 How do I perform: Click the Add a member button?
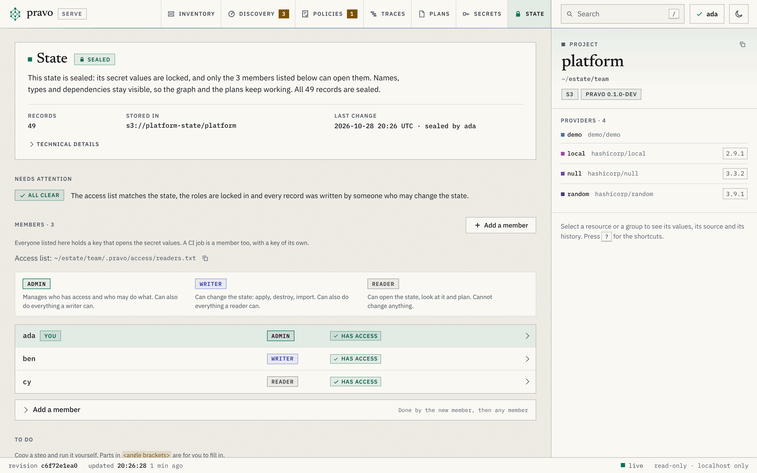click(501, 225)
